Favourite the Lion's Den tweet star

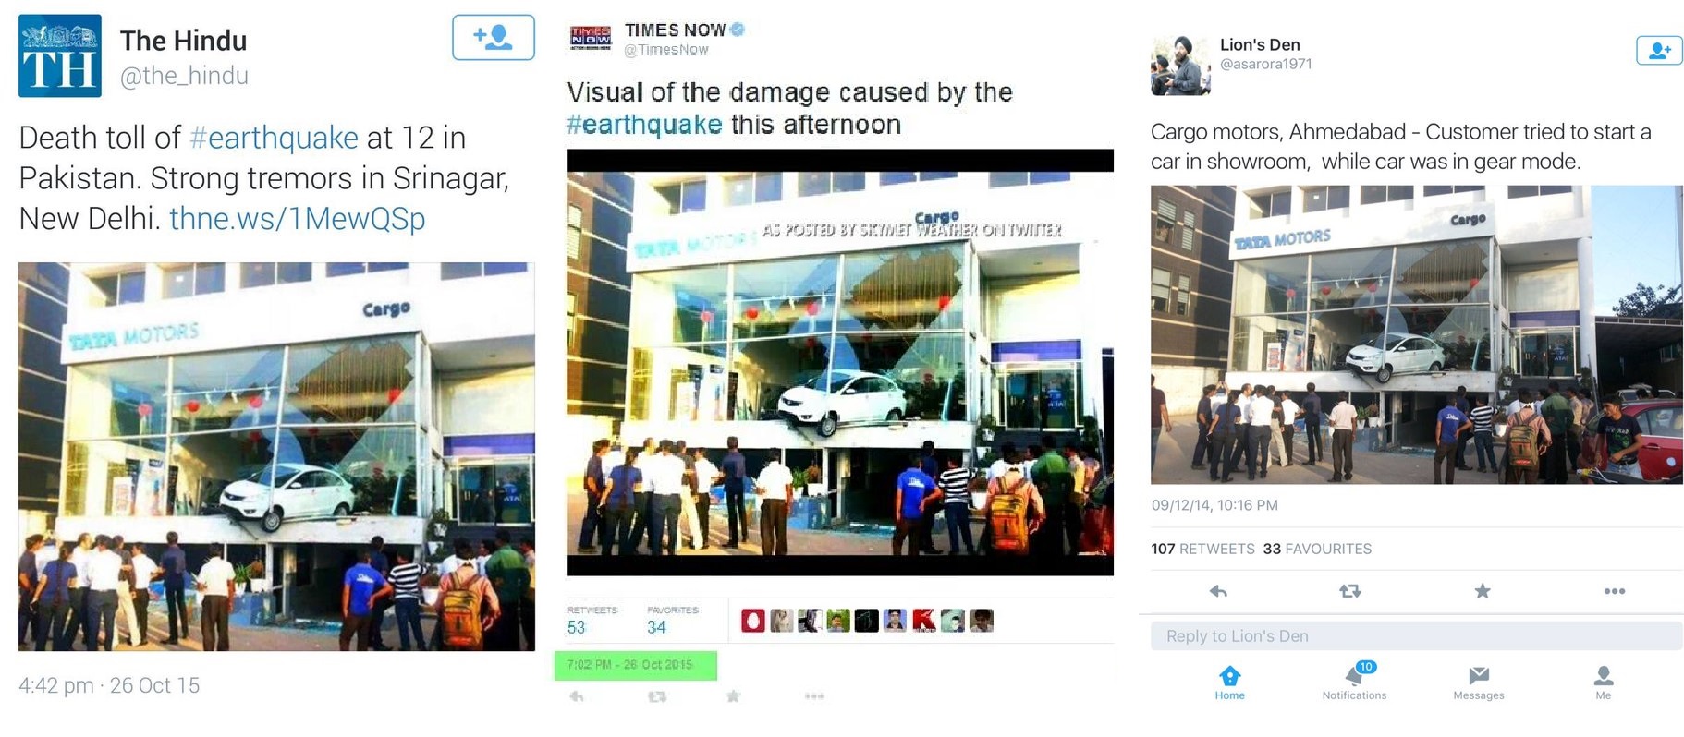point(1482,591)
